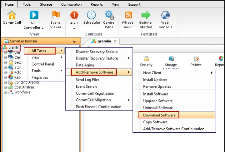Viewport: 225px width, 152px height.
Task: Choose Copy Software
Action: click(x=174, y=122)
